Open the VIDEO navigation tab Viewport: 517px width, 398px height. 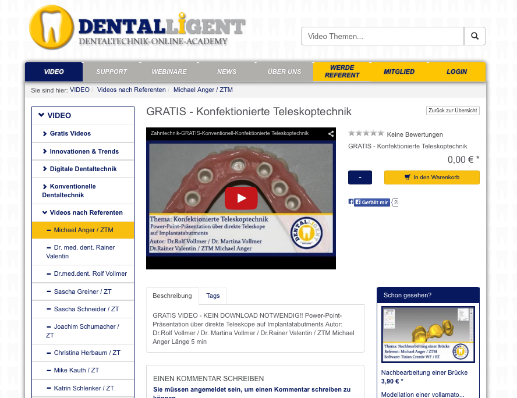[x=54, y=72]
